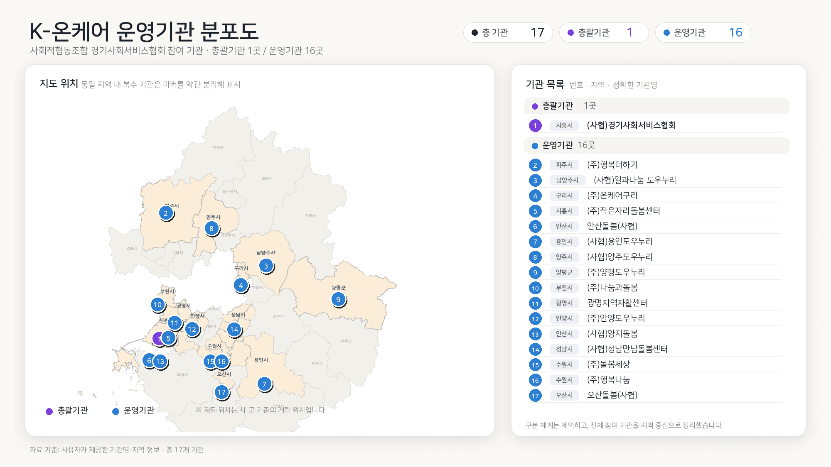
Task: Select list row (사협)양지돌봄
Action: tap(655, 334)
